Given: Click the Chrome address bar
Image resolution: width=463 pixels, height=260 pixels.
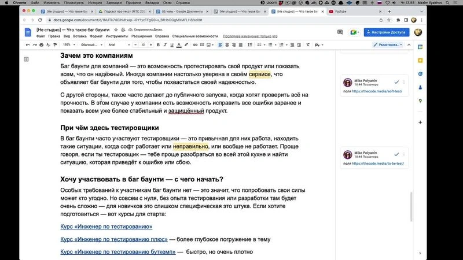Looking at the screenshot, I should [x=212, y=20].
